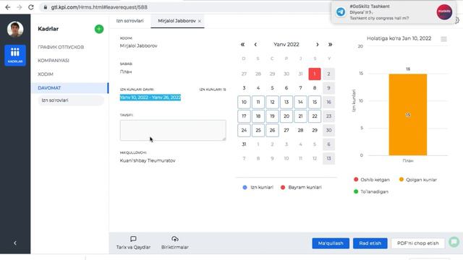Select January 31 in the calendar
Screen dimensions: 463x260
244,144
